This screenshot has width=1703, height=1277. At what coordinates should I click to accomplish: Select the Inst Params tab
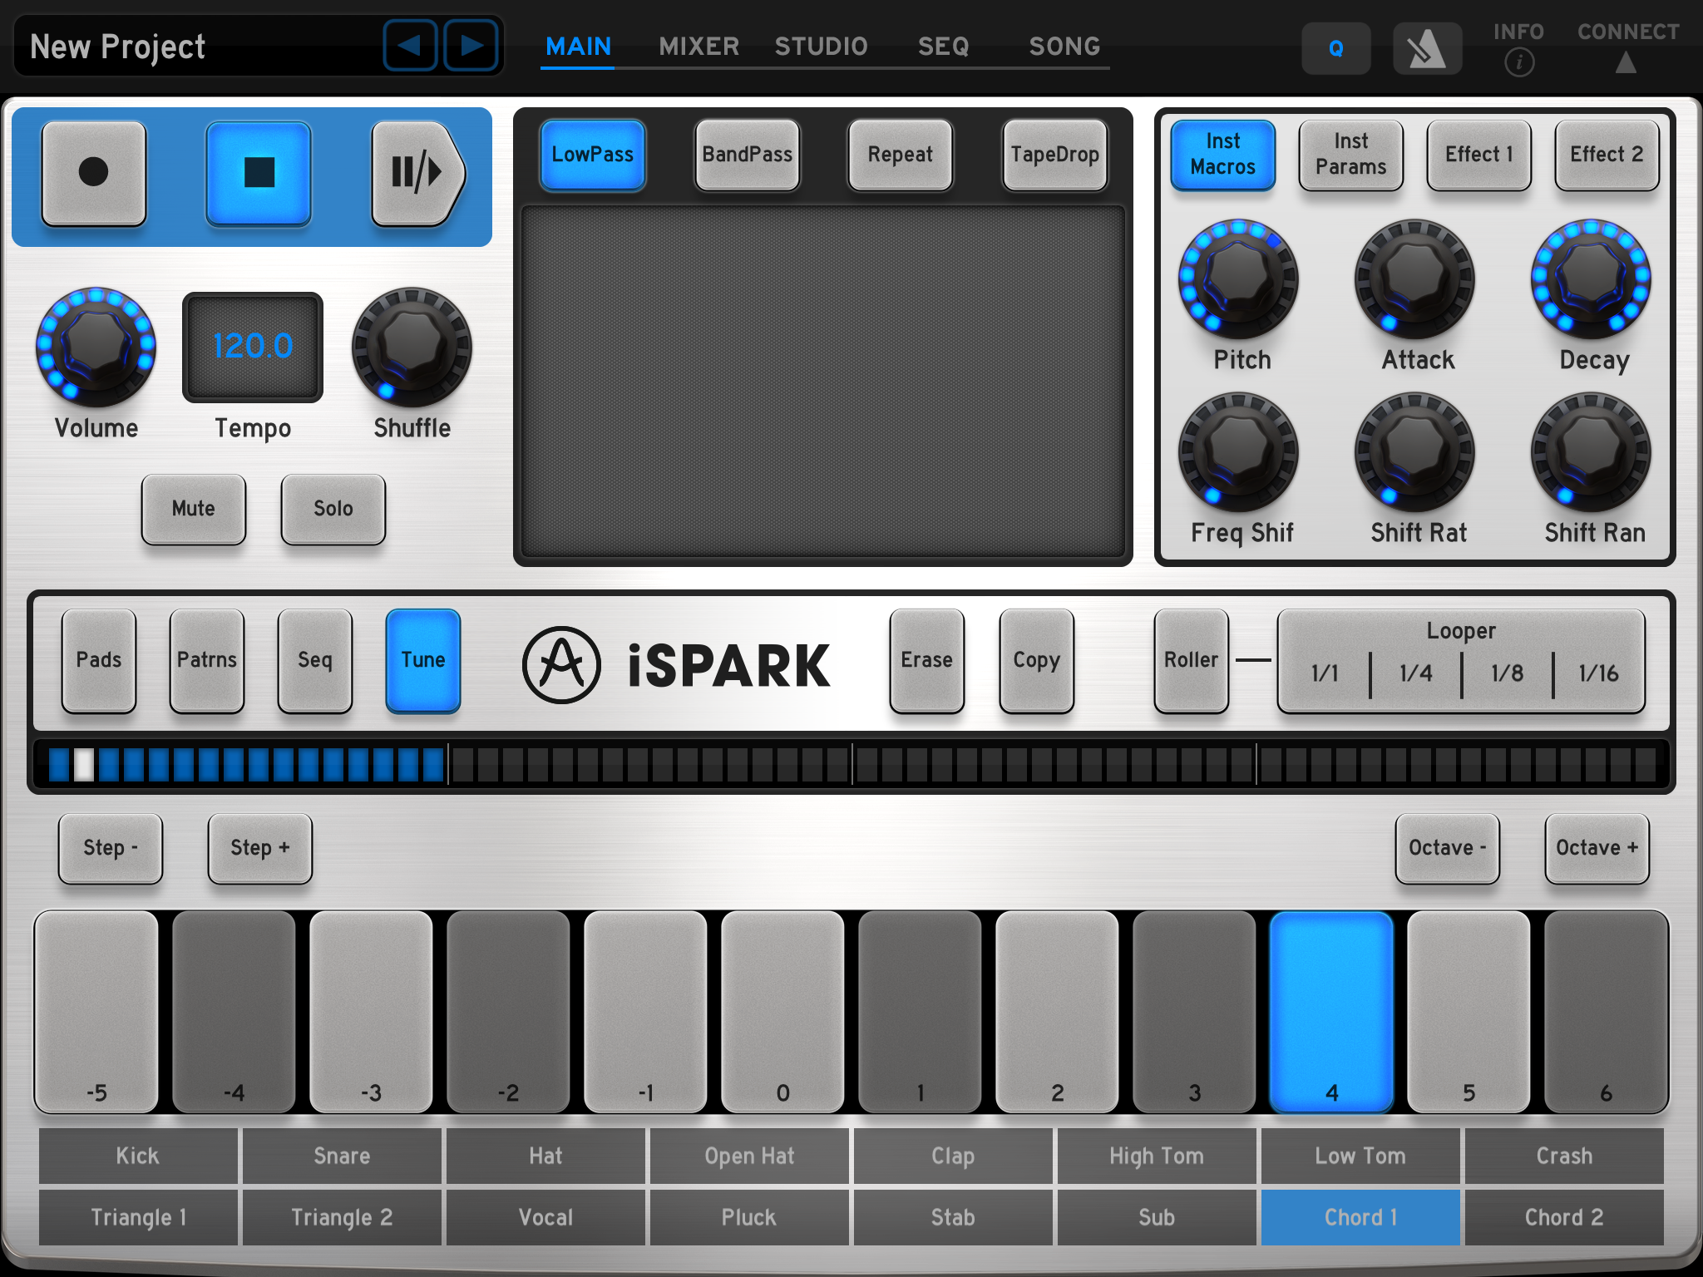[1351, 155]
